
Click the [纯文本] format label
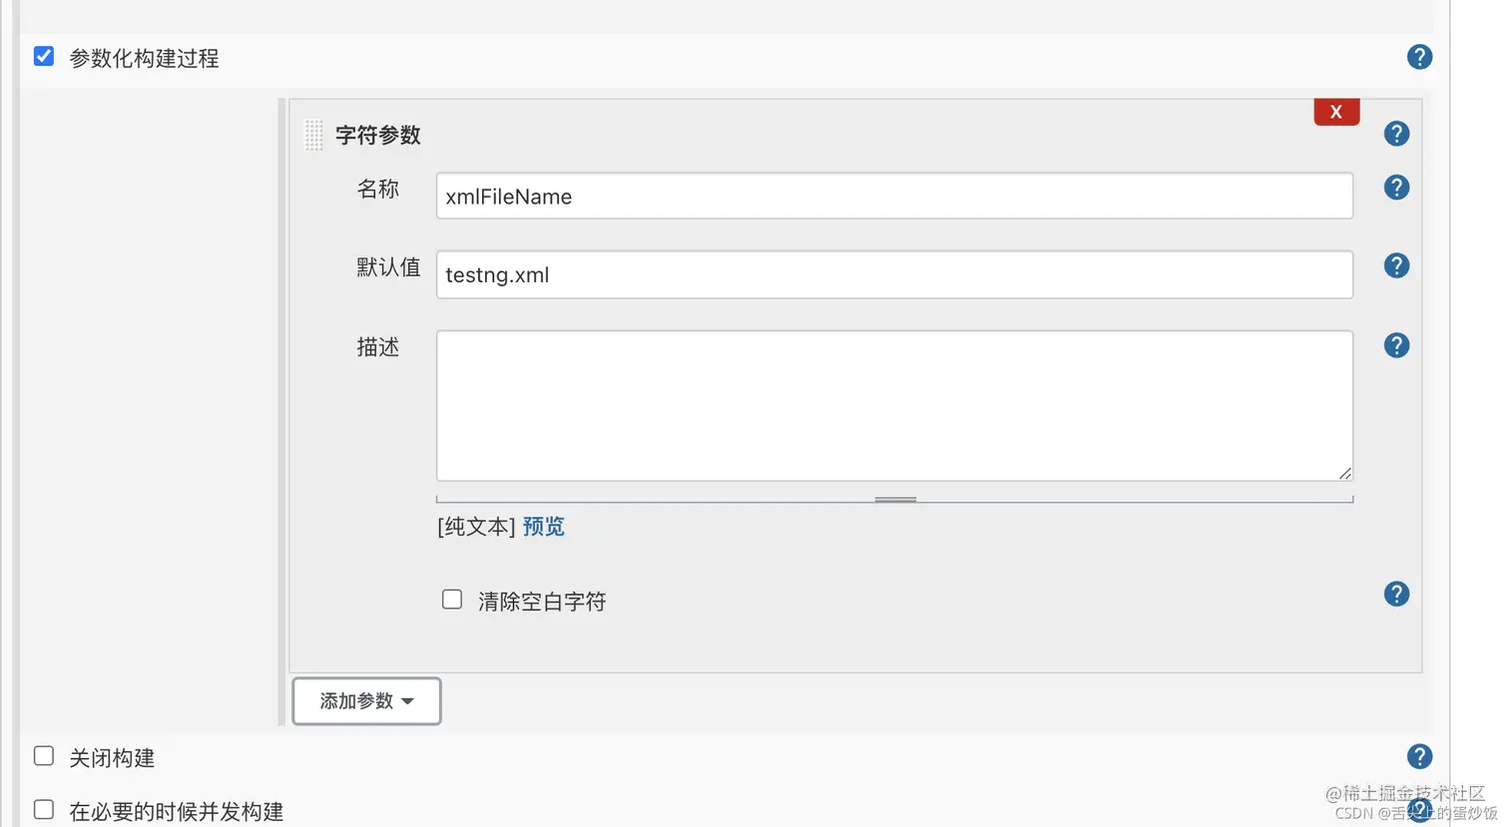point(476,527)
